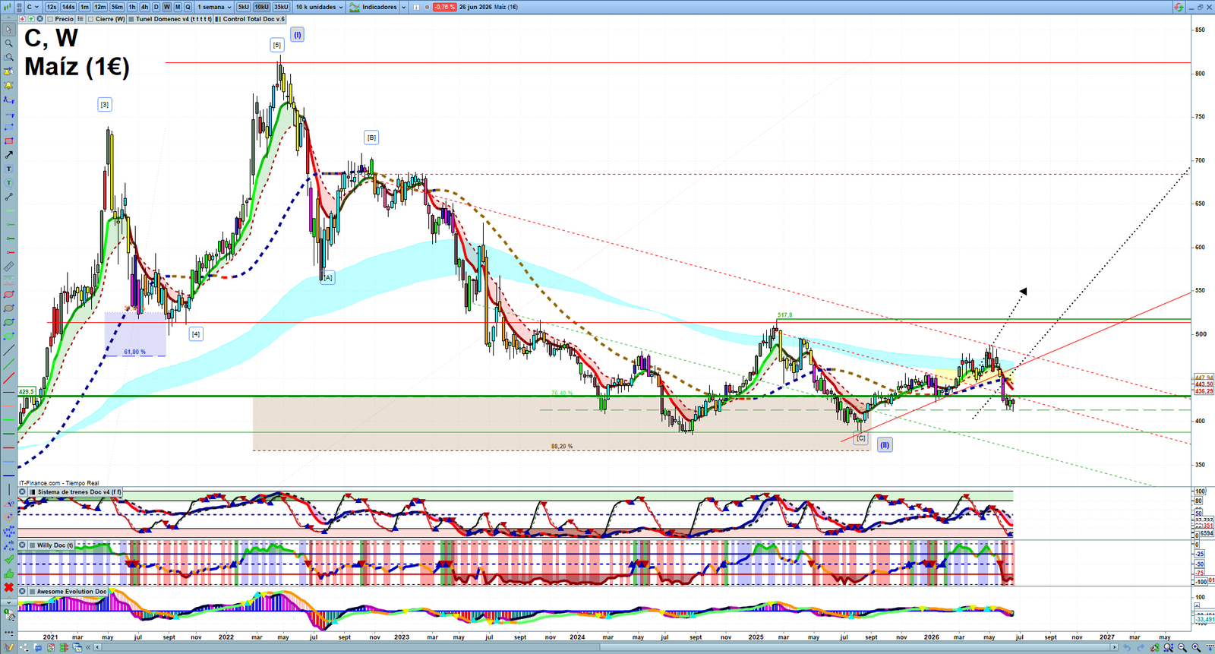The width and height of the screenshot is (1215, 654).
Task: Select the red ellipse drawing tool
Action: pyautogui.click(x=8, y=294)
